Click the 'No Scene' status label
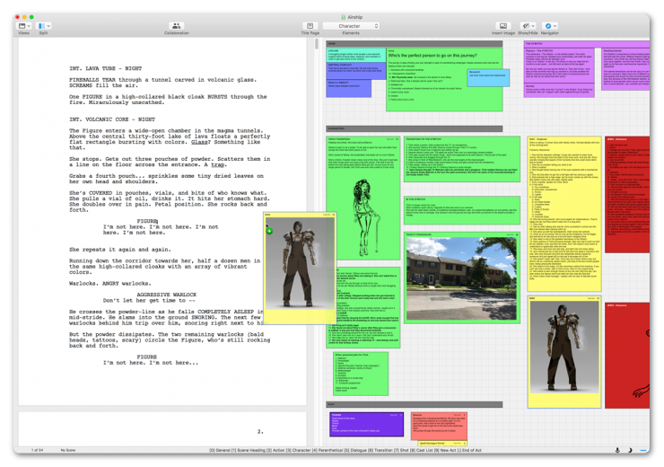This screenshot has width=664, height=467. tap(68, 450)
